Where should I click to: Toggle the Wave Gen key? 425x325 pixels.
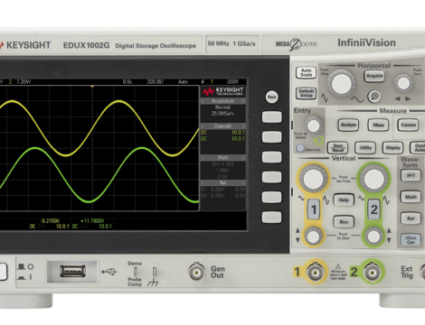coord(411,240)
